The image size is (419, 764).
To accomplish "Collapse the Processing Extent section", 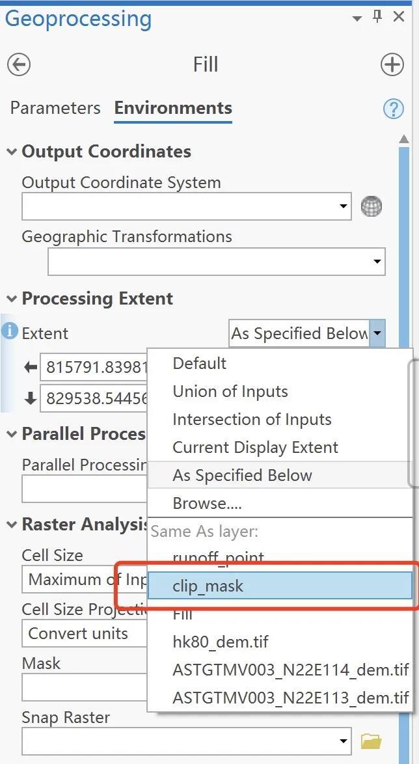I will (12, 299).
